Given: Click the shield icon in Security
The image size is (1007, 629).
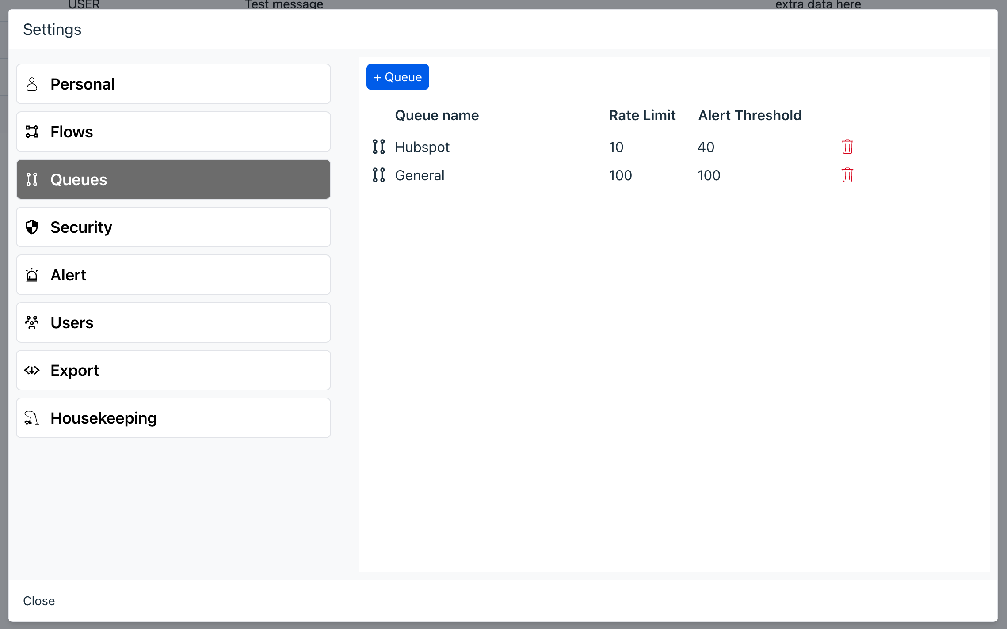Looking at the screenshot, I should tap(32, 227).
